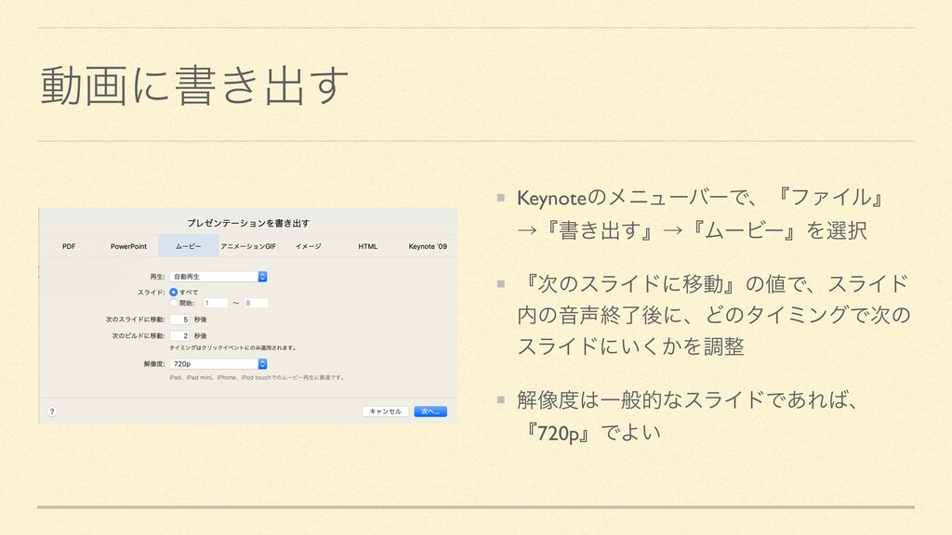Click the スライド: label

[152, 293]
